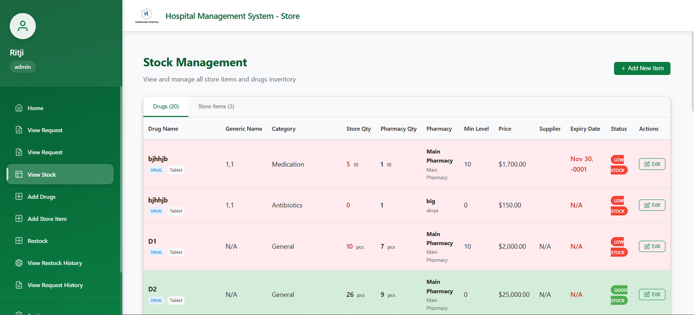Click the Home house icon in sidebar
694x315 pixels.
tap(19, 108)
